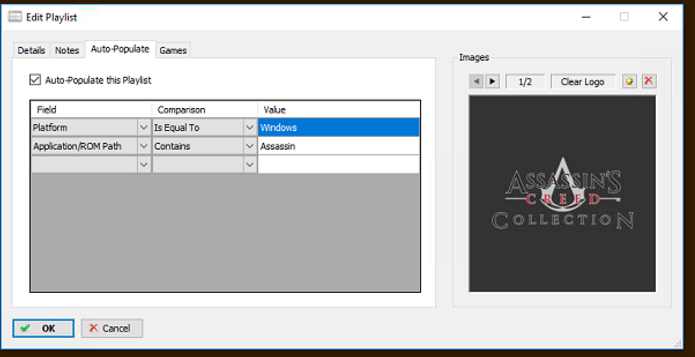Viewport: 695px width, 357px height.
Task: Select the Auto-Populate tab
Action: coord(120,49)
